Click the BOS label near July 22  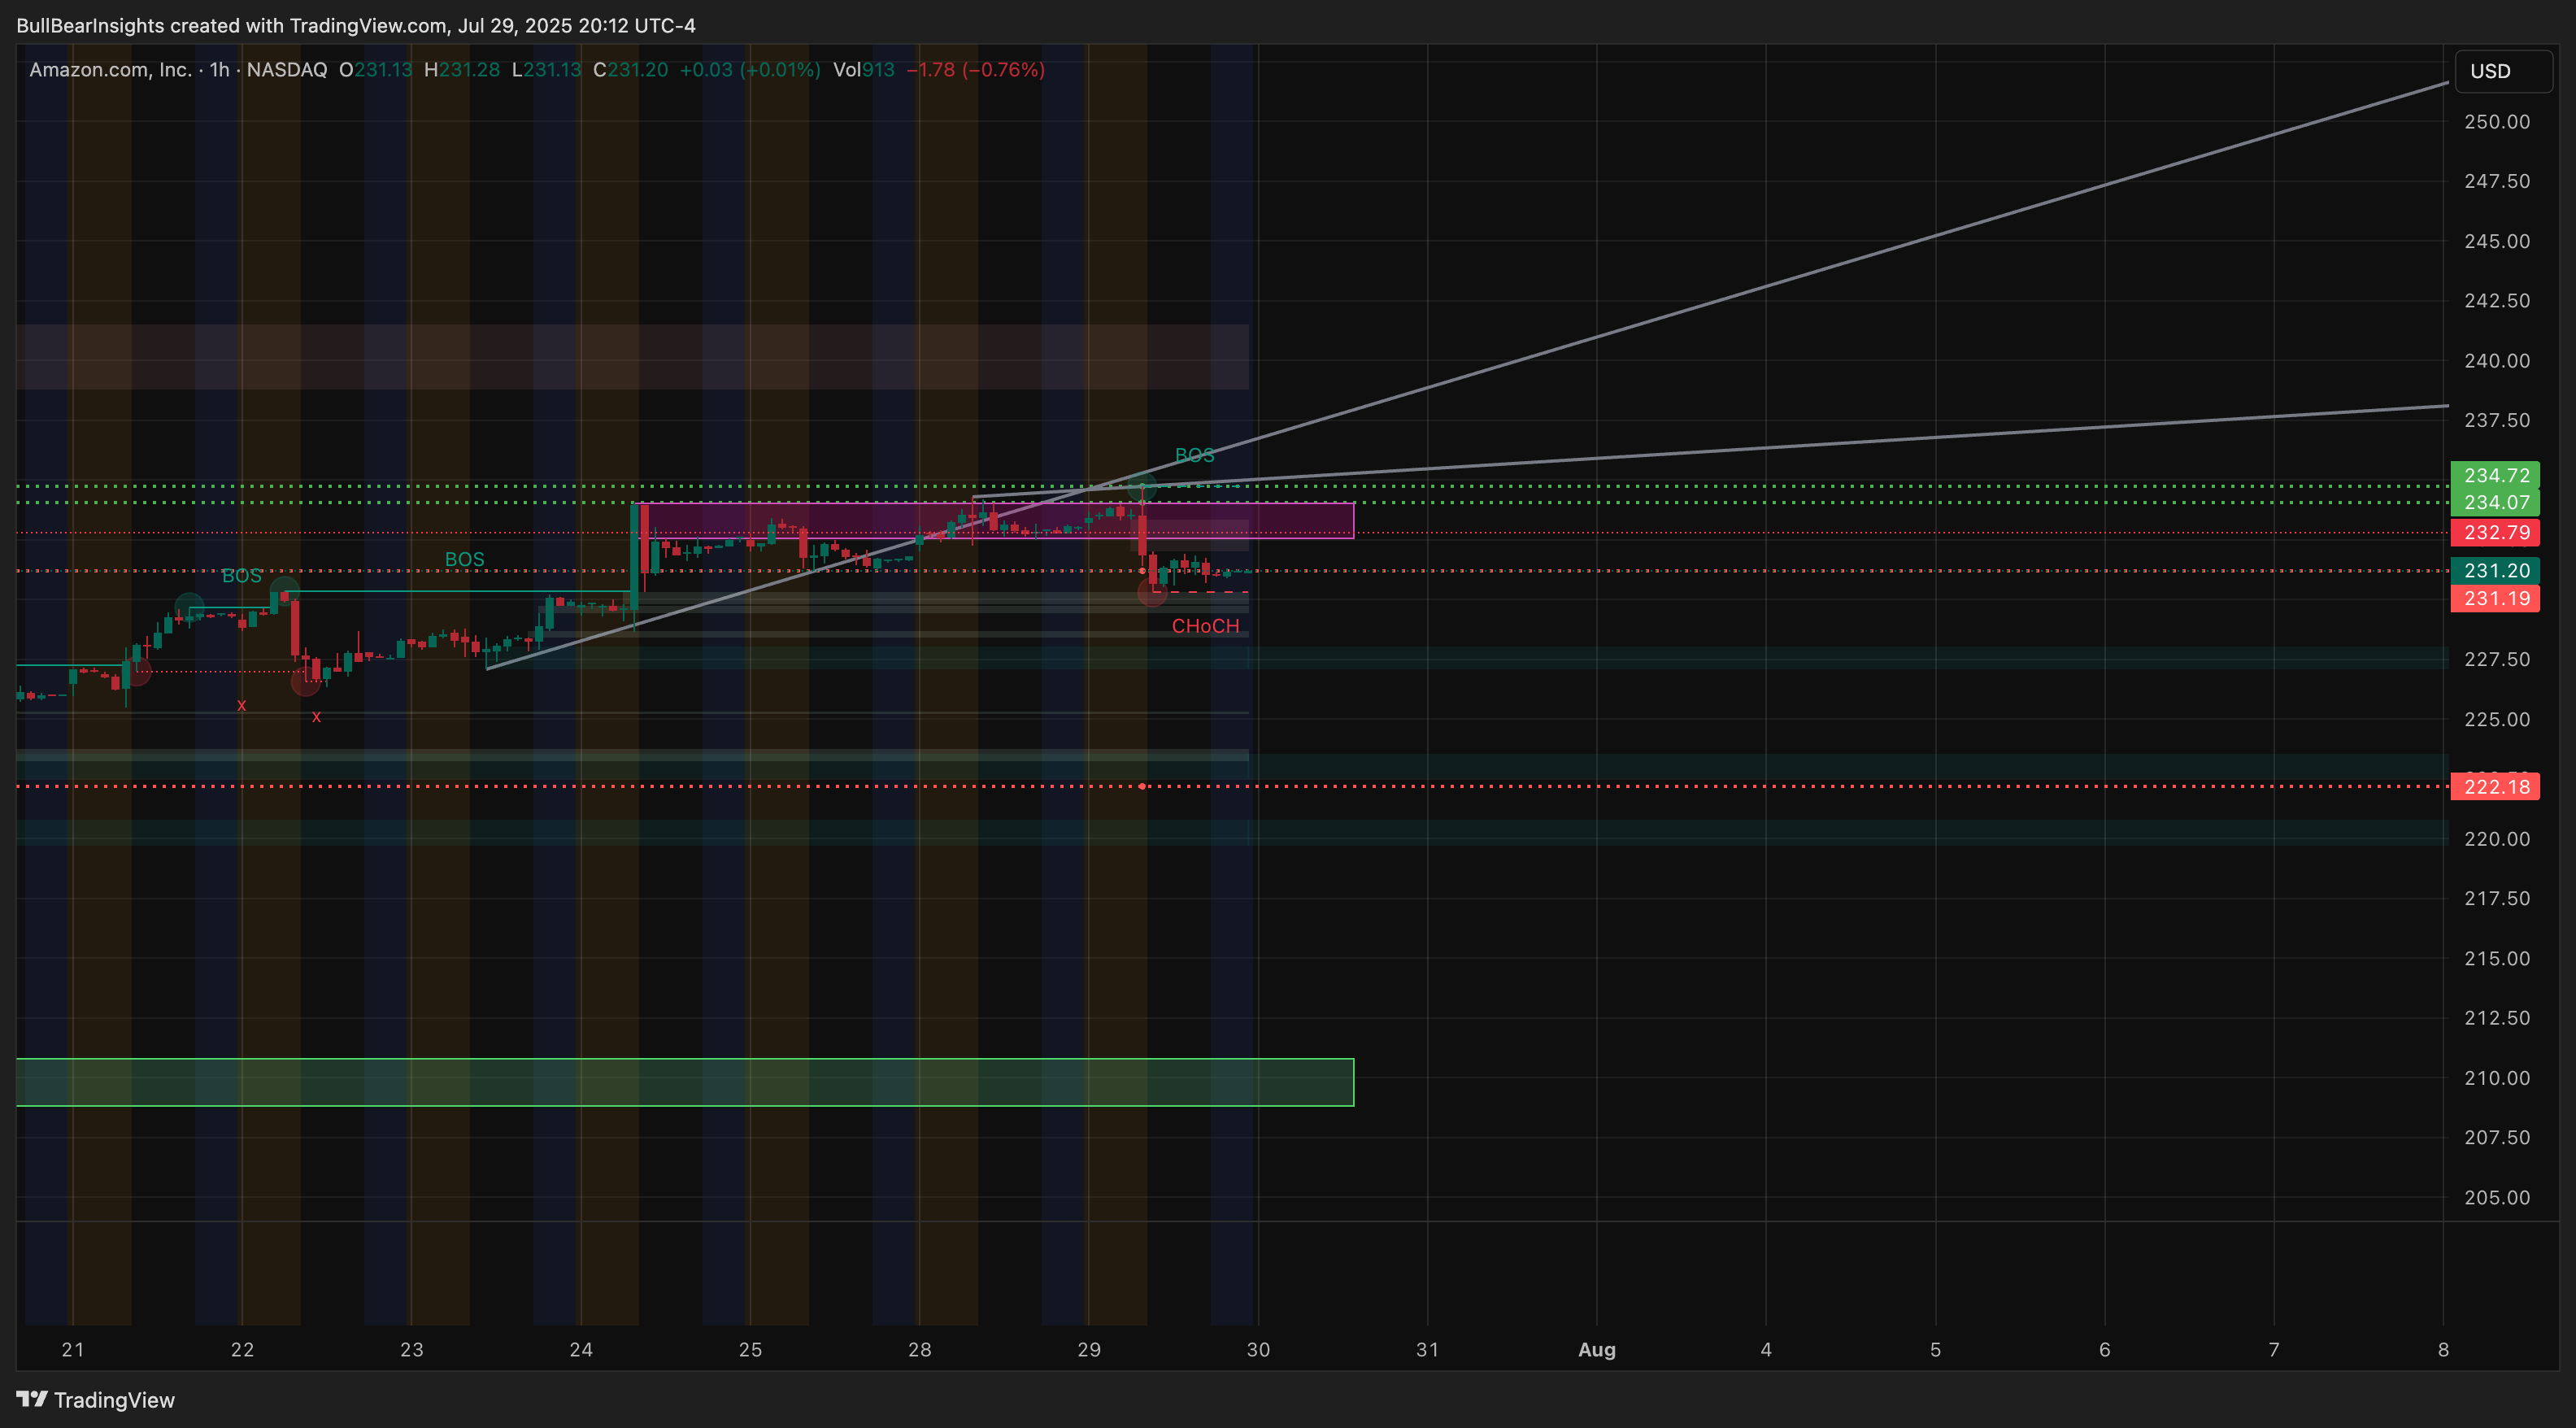click(241, 576)
